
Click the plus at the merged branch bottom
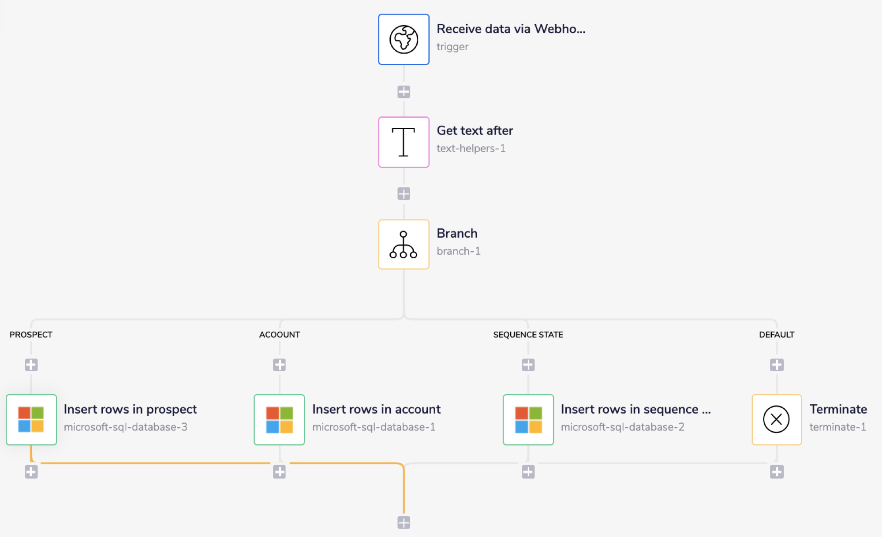pos(404,522)
